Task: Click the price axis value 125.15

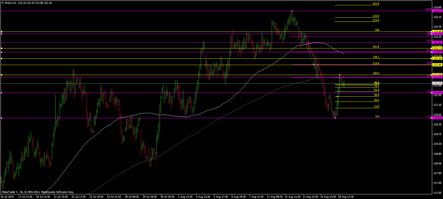Action: tap(437, 17)
